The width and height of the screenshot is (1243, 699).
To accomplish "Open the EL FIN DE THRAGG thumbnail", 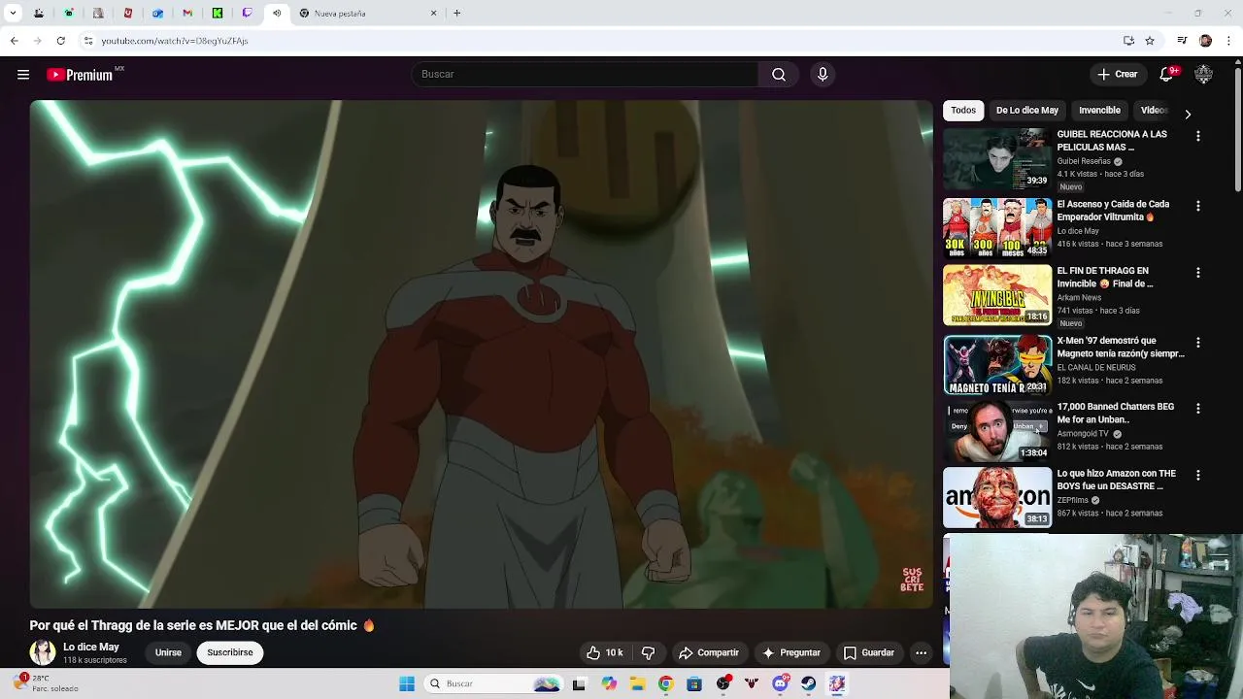I will coord(997,295).
